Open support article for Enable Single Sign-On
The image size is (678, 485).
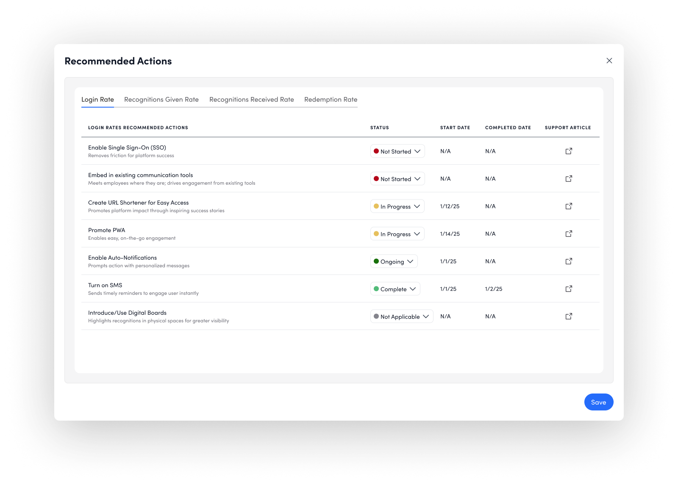click(569, 151)
